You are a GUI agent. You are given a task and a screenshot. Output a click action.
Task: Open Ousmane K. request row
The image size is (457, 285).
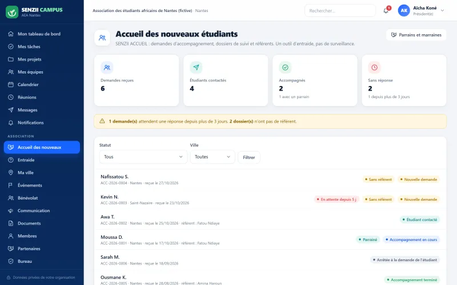270,279
